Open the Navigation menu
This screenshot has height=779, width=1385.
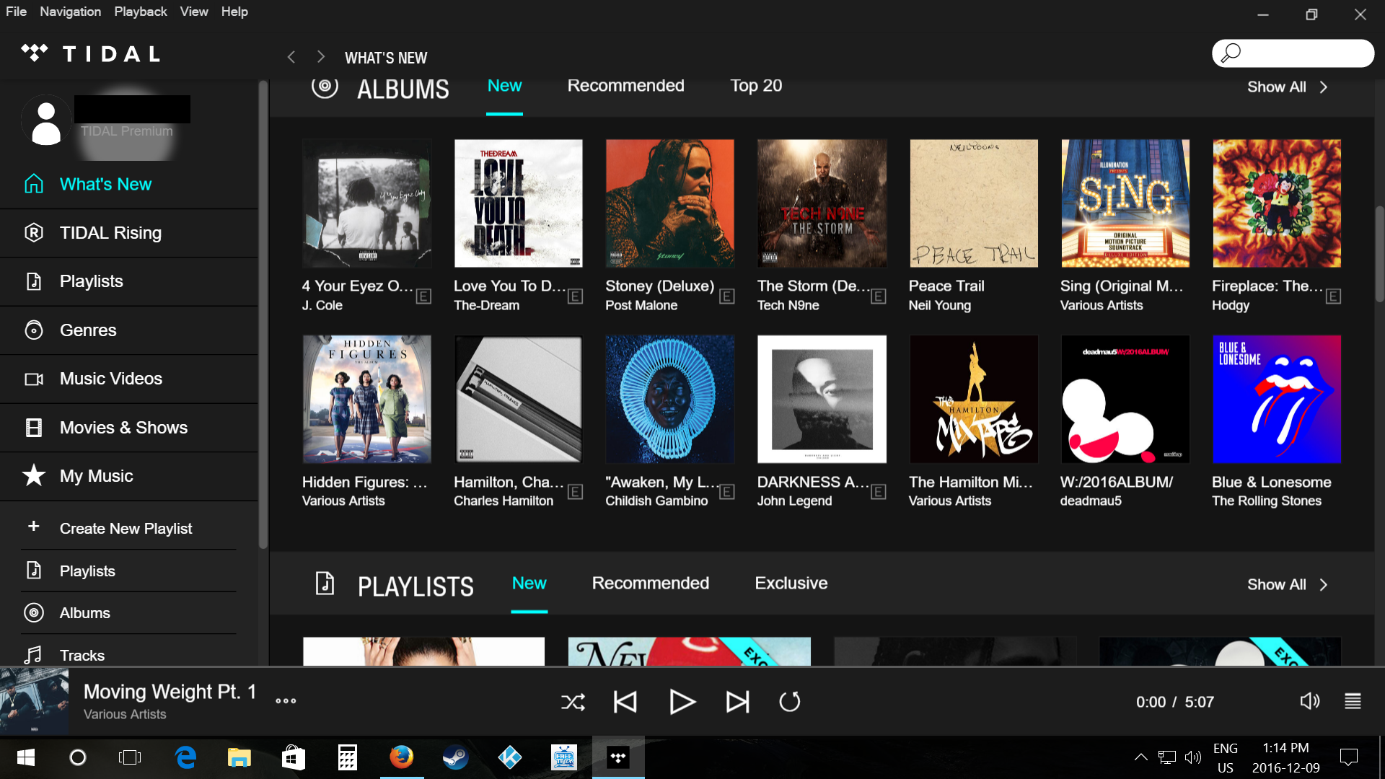point(70,12)
